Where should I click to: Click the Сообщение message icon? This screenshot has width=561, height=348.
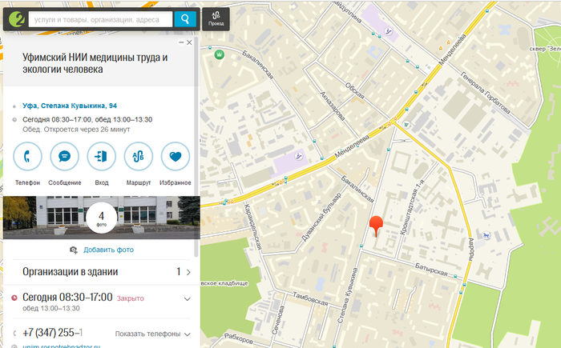pyautogui.click(x=65, y=157)
